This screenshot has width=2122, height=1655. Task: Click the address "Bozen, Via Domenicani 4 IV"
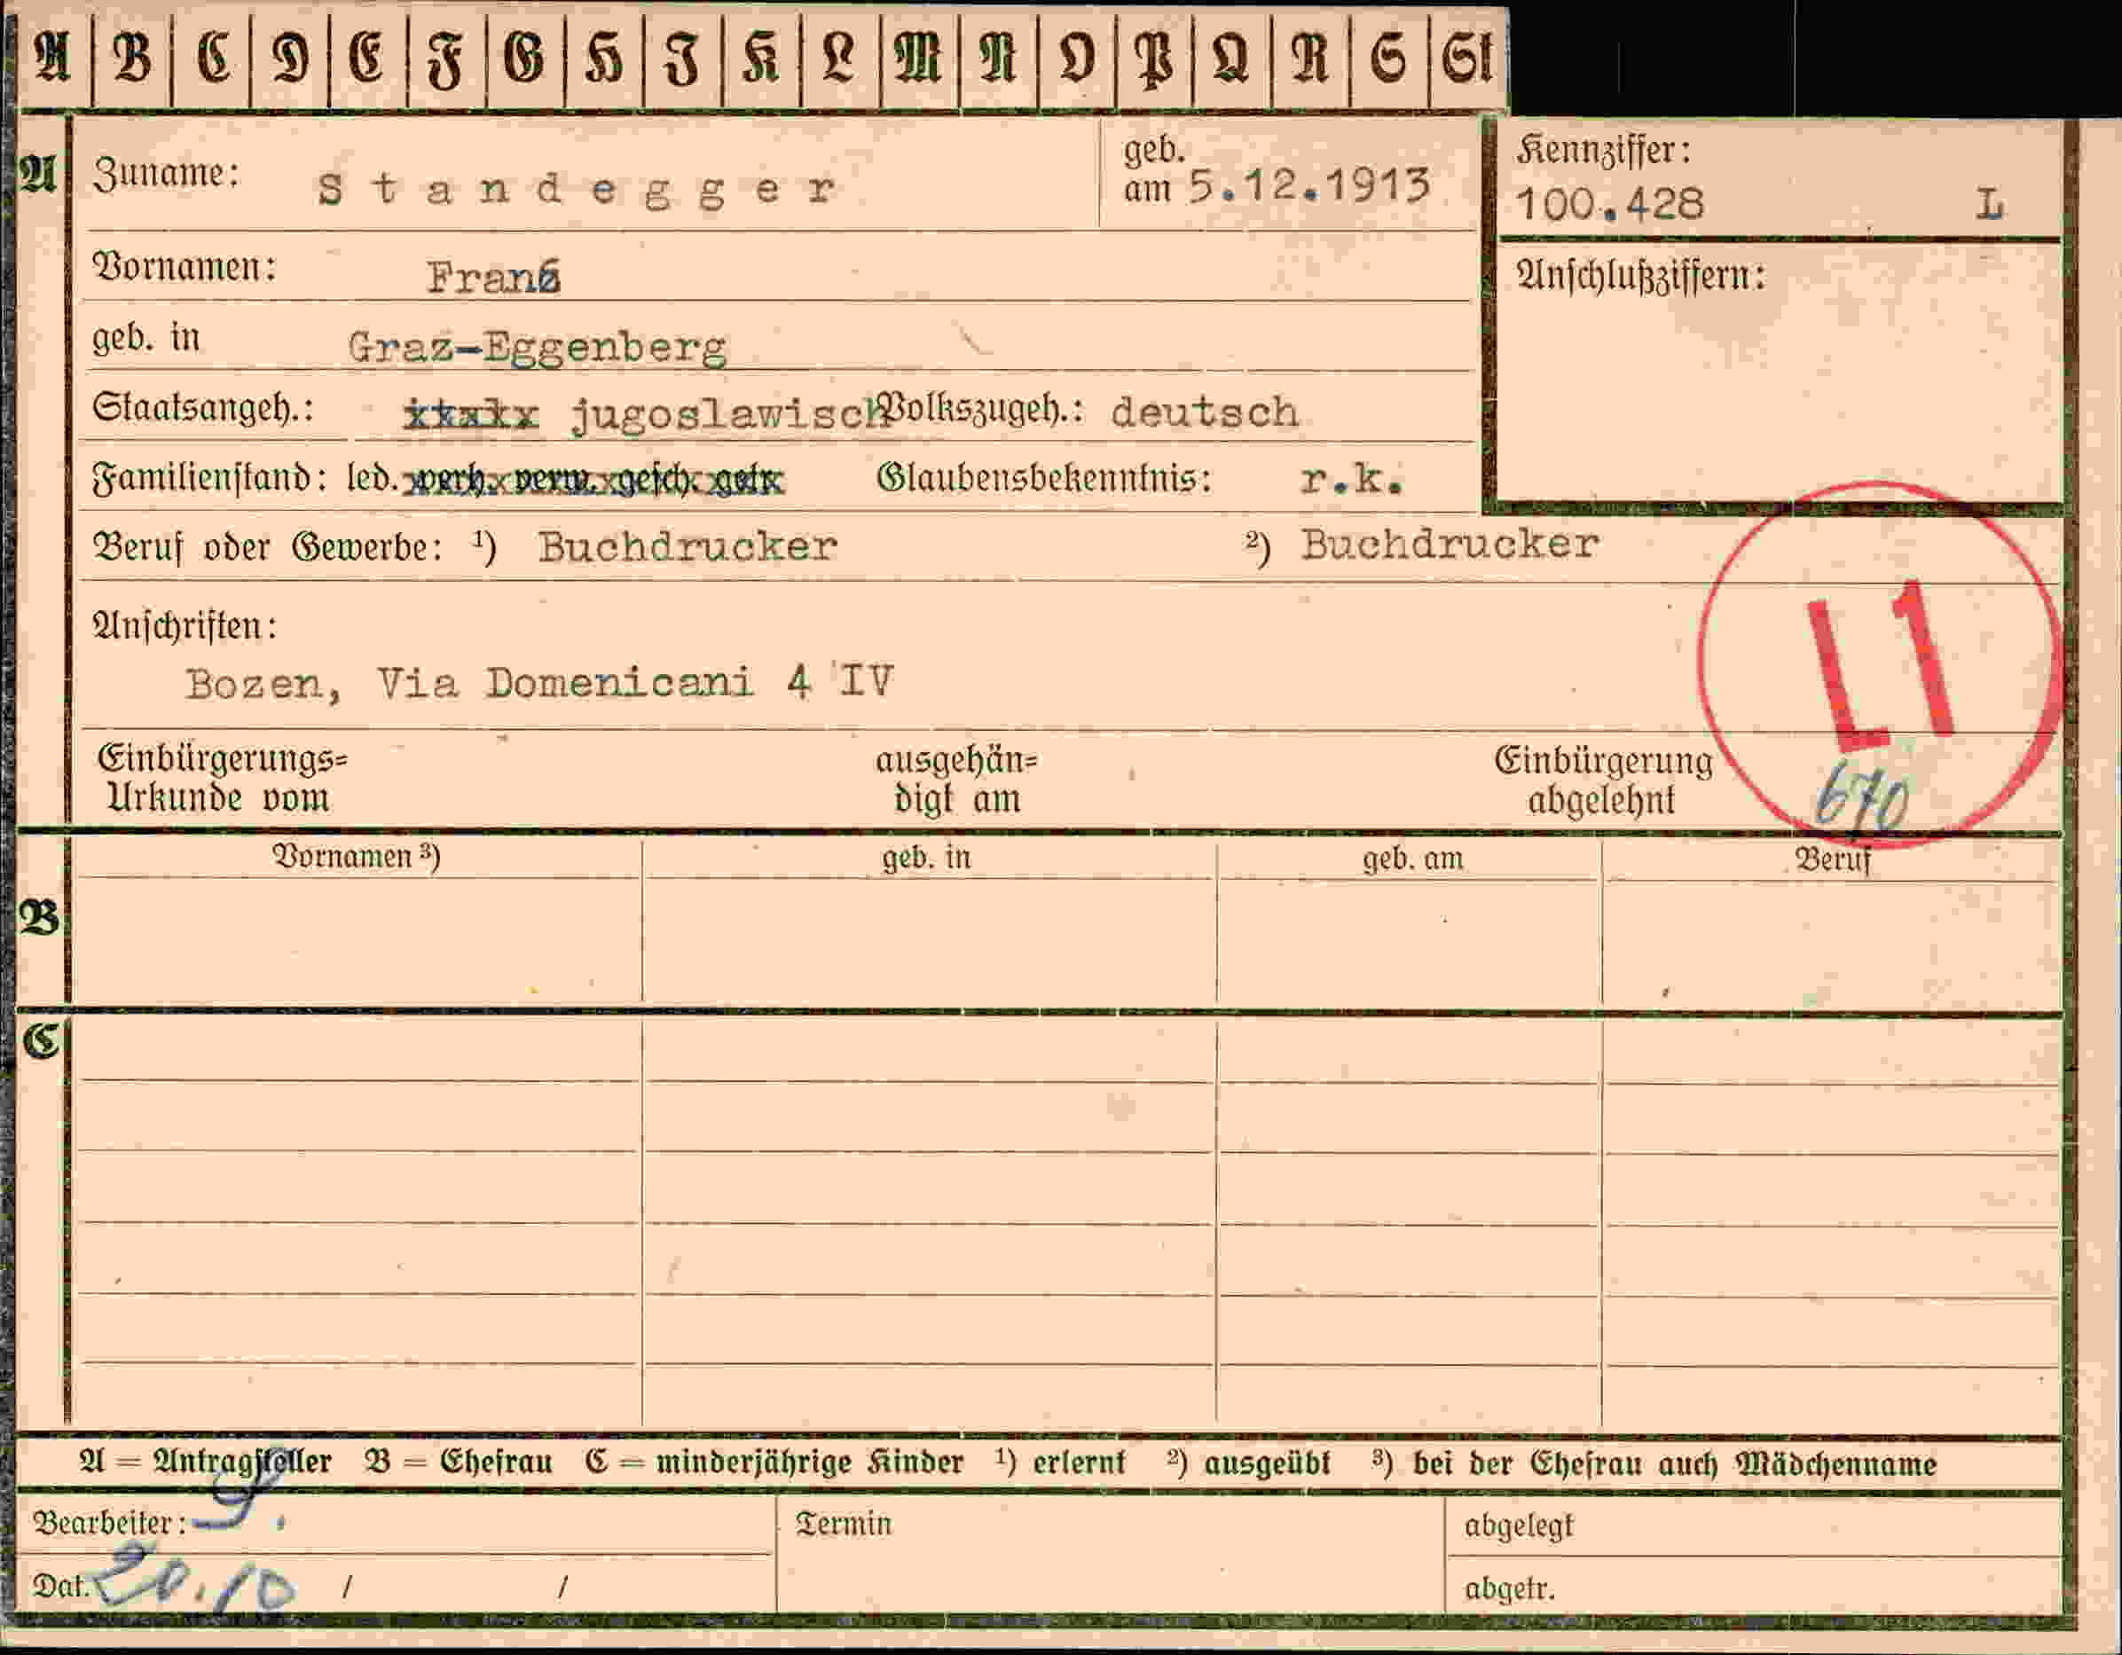[539, 684]
